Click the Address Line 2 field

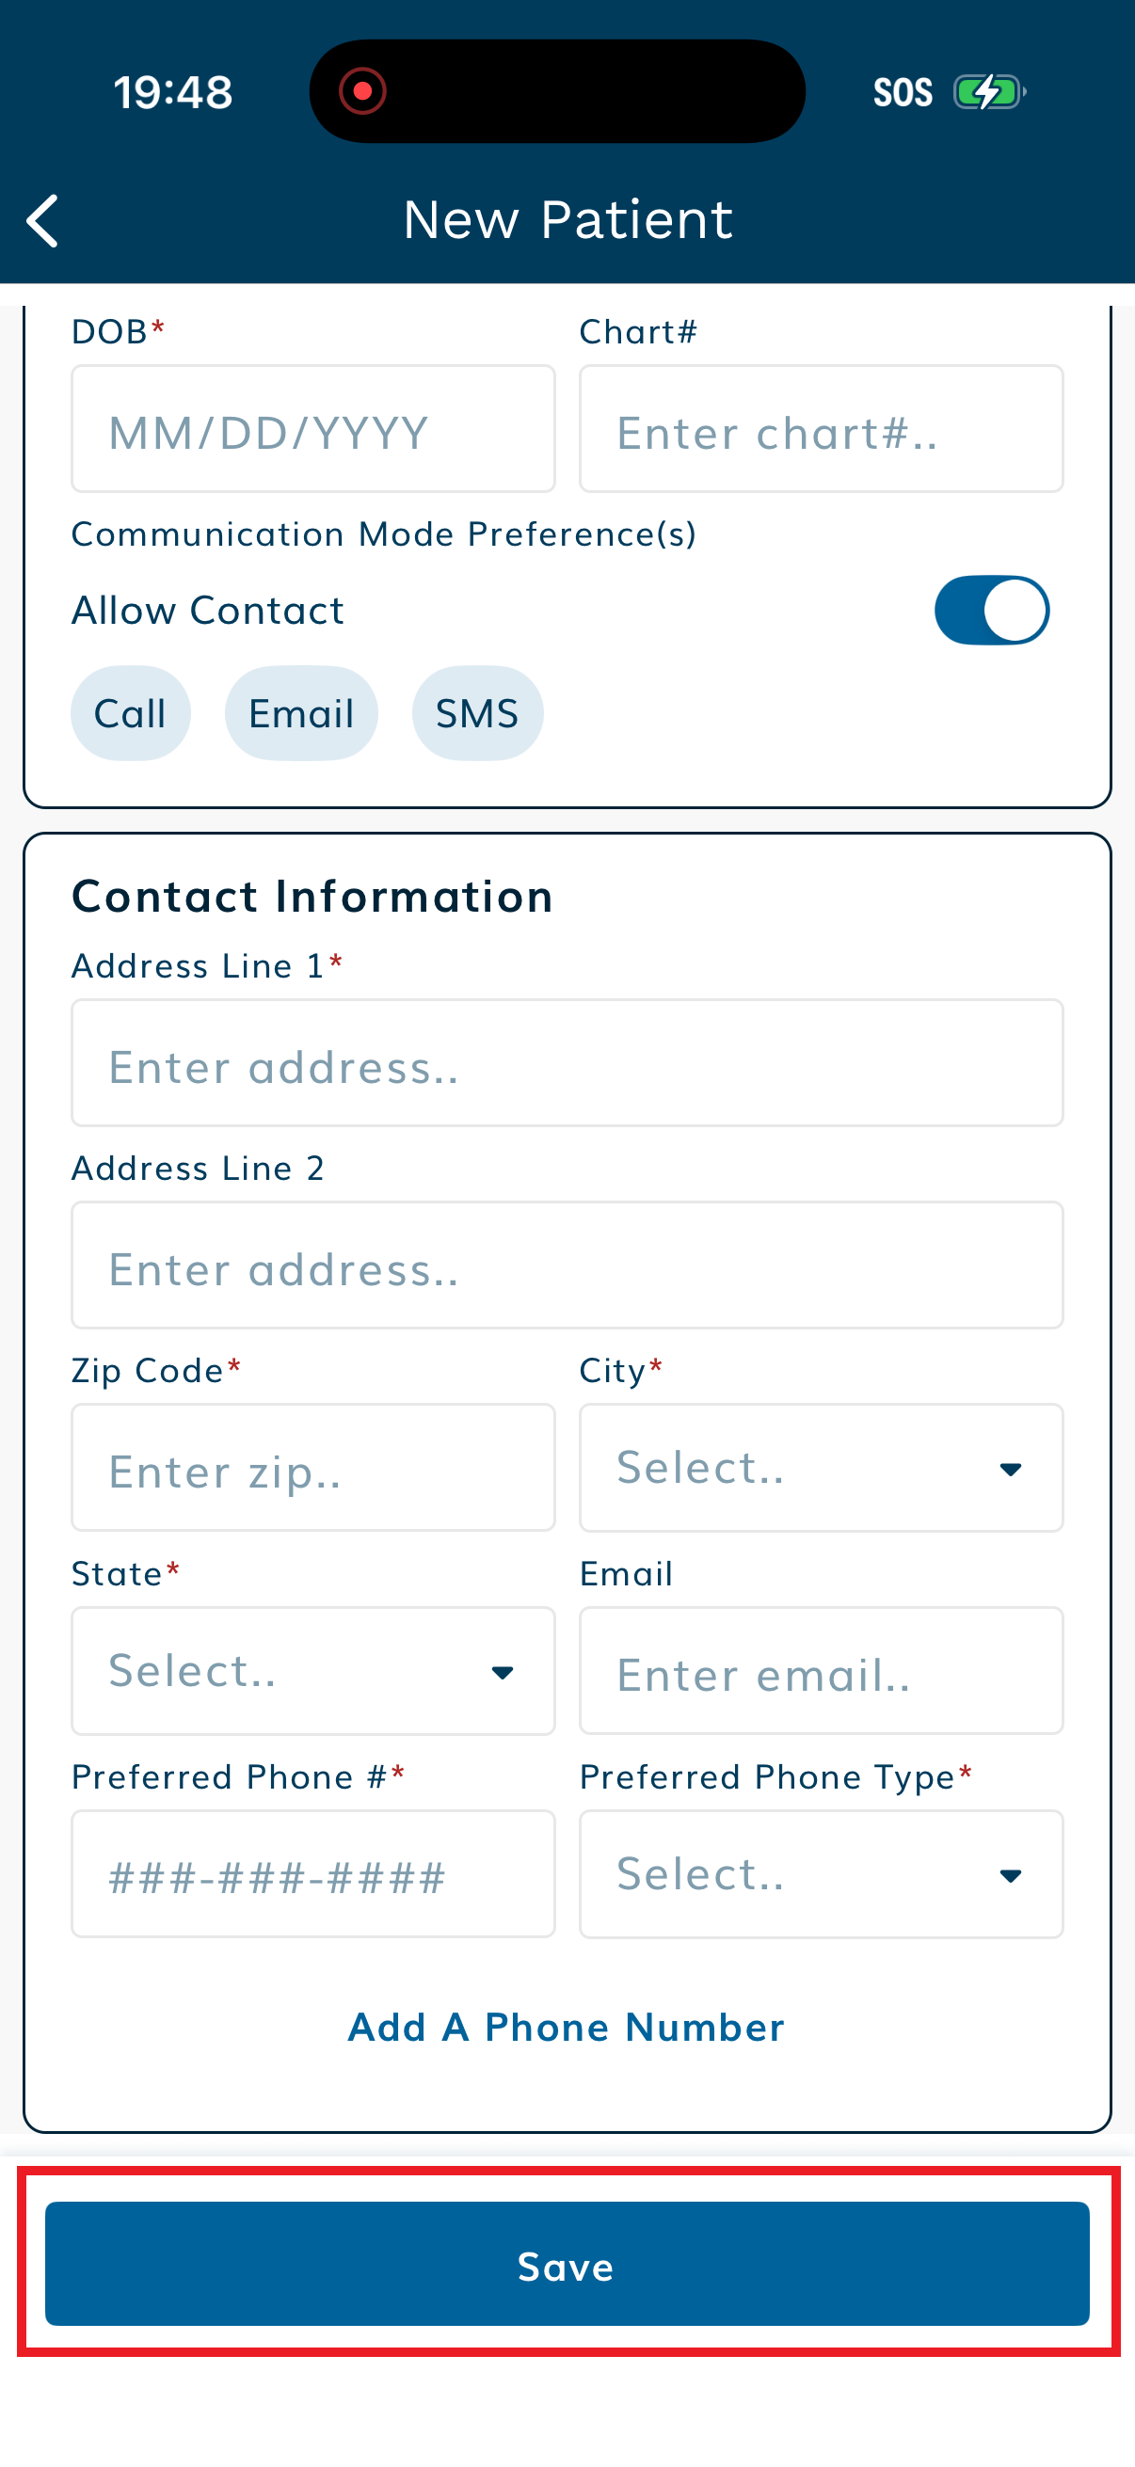[x=567, y=1265]
